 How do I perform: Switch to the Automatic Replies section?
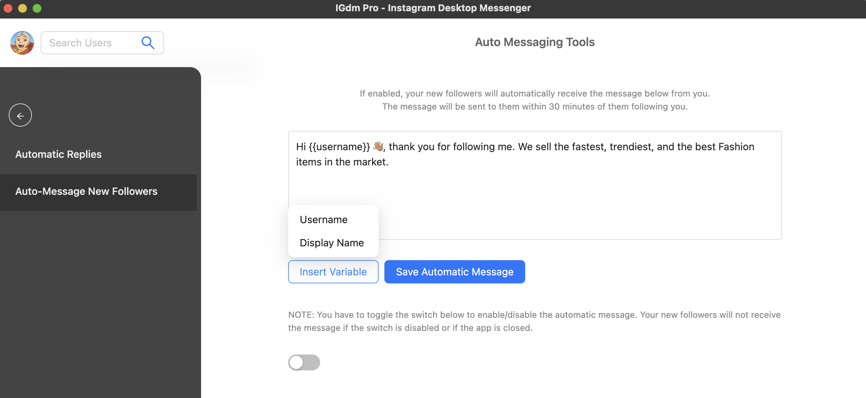(x=58, y=154)
